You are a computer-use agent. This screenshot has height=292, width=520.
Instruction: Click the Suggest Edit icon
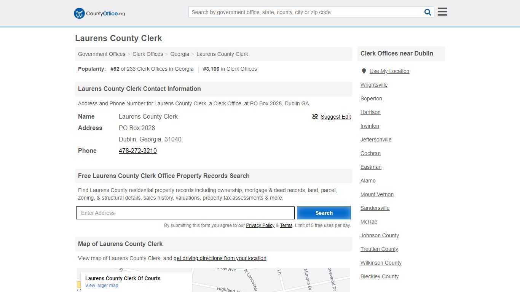pos(315,117)
